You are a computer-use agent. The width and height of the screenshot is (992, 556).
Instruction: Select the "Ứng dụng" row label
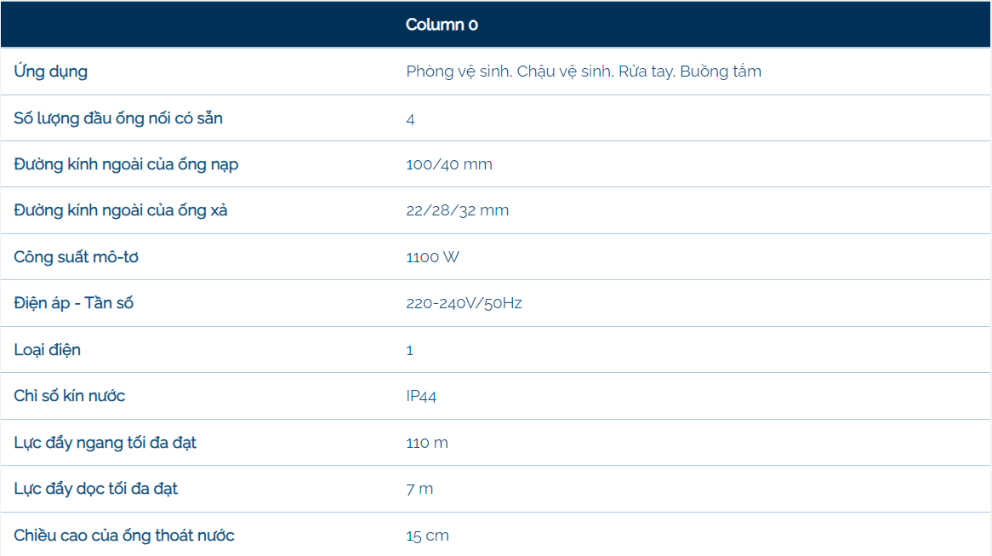tap(51, 72)
